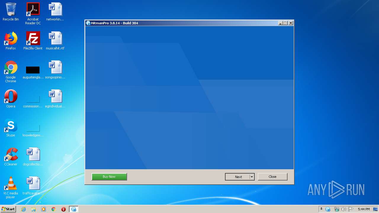
Task: Select the musicalhit.rtf file
Action: pos(55,41)
